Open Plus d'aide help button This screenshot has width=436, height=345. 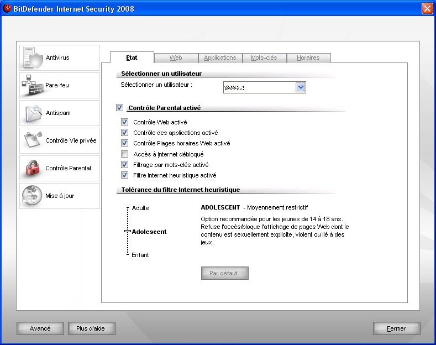click(92, 328)
